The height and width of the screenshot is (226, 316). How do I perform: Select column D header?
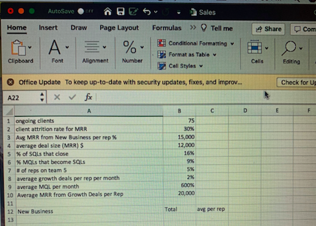245,111
